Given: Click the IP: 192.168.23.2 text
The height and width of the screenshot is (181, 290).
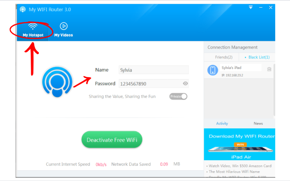Looking at the screenshot, I should 232,75.
